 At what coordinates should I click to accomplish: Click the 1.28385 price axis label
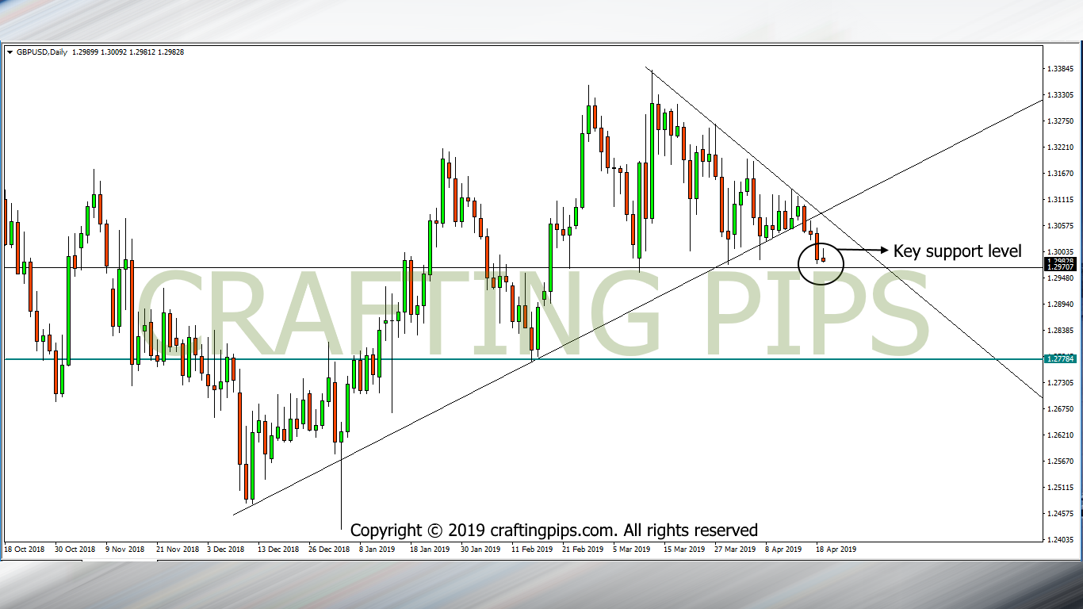(1061, 331)
